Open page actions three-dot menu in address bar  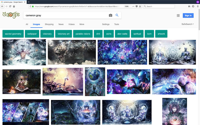tap(133, 6)
